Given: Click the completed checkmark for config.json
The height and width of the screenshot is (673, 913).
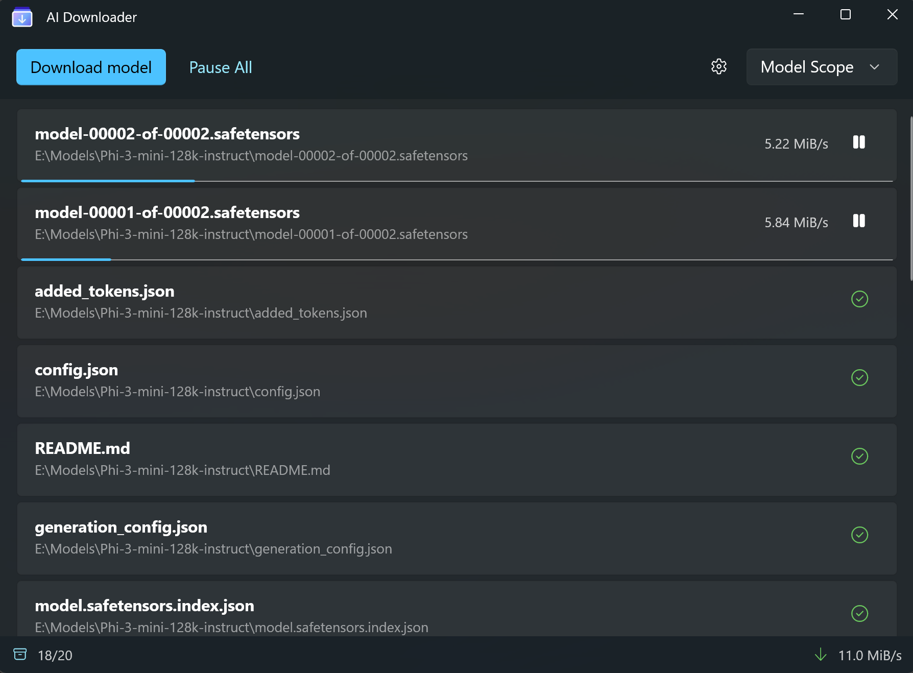Looking at the screenshot, I should [x=860, y=377].
